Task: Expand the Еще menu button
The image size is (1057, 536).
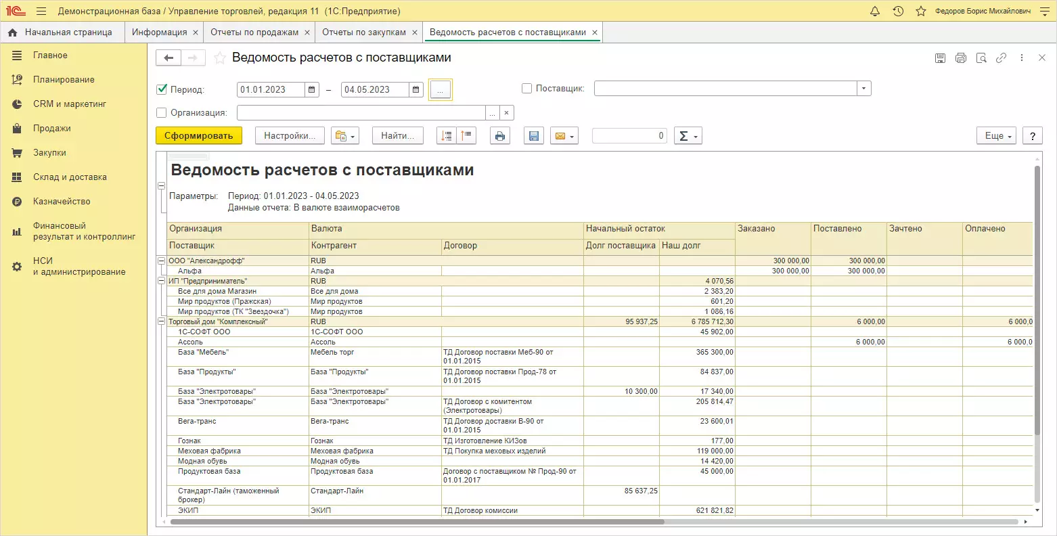Action: tap(996, 136)
